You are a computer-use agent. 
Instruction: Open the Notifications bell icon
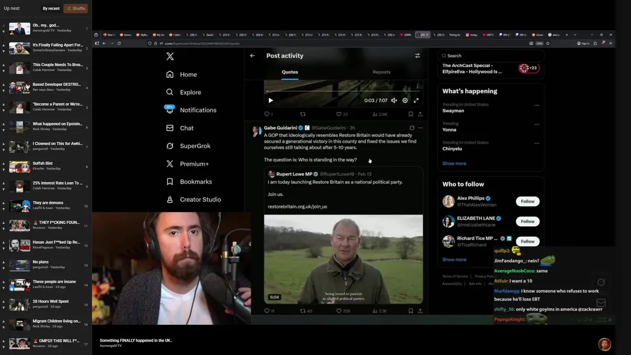point(170,110)
